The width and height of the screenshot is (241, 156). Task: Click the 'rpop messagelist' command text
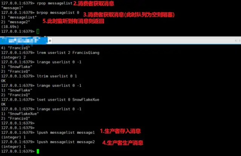(x=54, y=3)
